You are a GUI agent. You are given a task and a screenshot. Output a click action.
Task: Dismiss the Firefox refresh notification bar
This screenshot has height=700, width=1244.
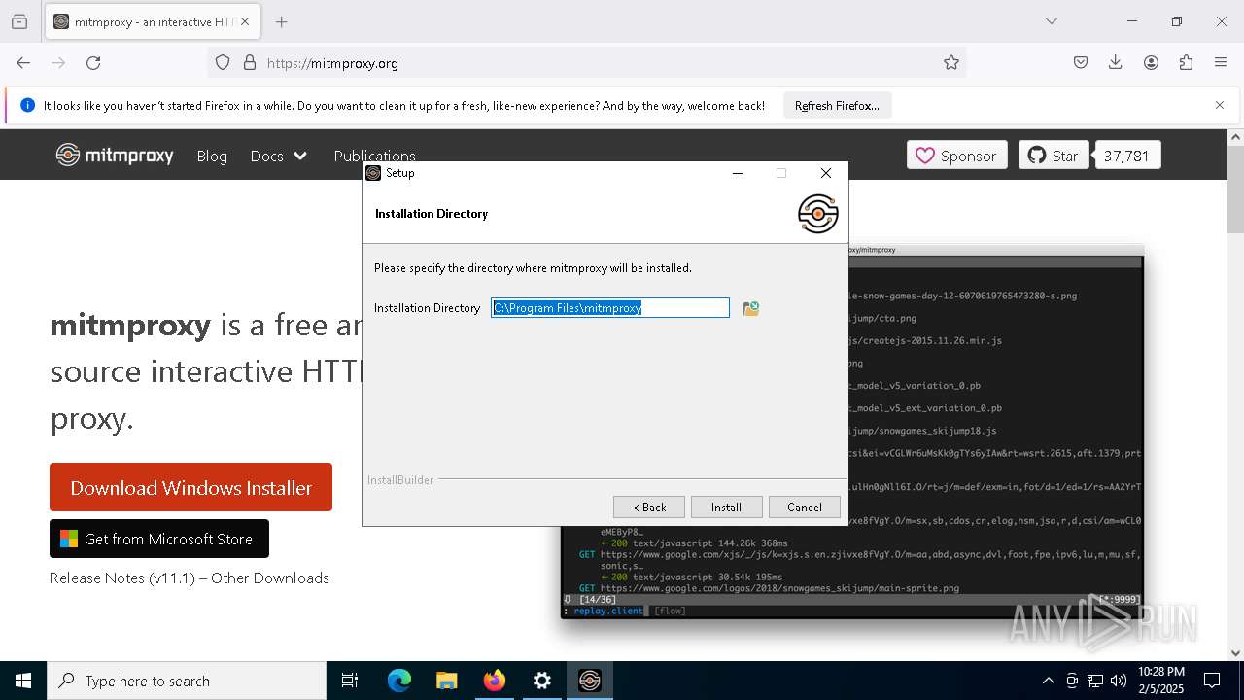point(1220,106)
